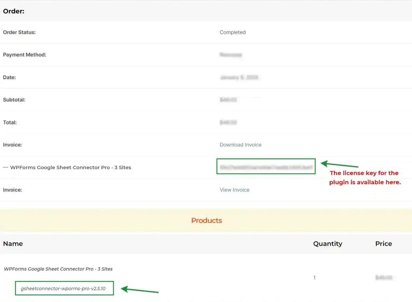This screenshot has width=412, height=302.
Task: Click the blurred product price value
Action: (384, 277)
